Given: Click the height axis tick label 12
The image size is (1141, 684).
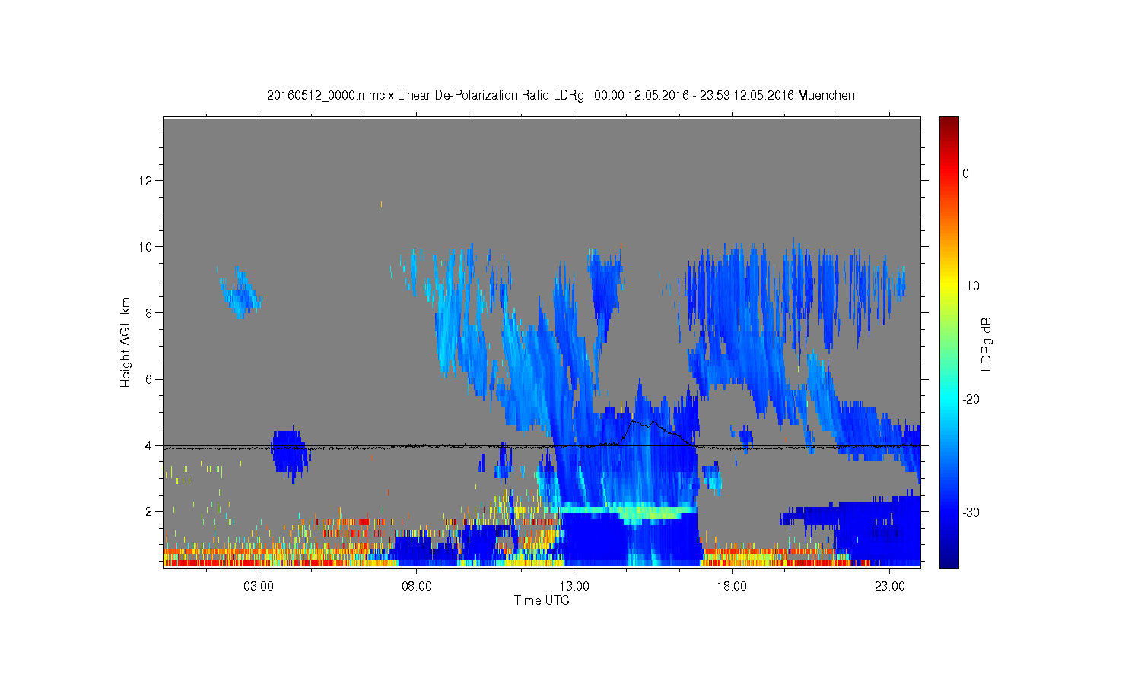Looking at the screenshot, I should click(147, 181).
